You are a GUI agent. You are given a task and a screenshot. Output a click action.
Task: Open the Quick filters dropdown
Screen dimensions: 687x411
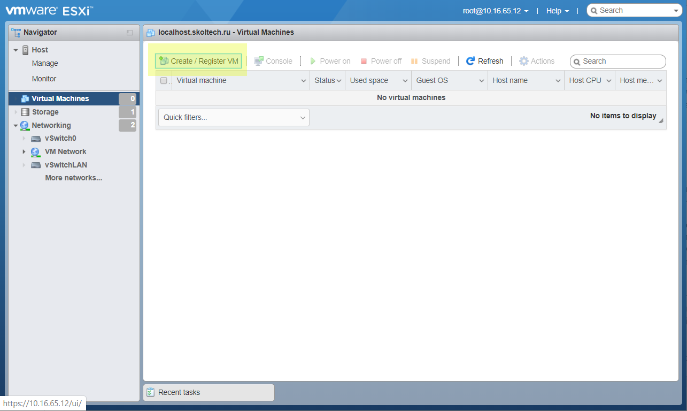pyautogui.click(x=234, y=117)
